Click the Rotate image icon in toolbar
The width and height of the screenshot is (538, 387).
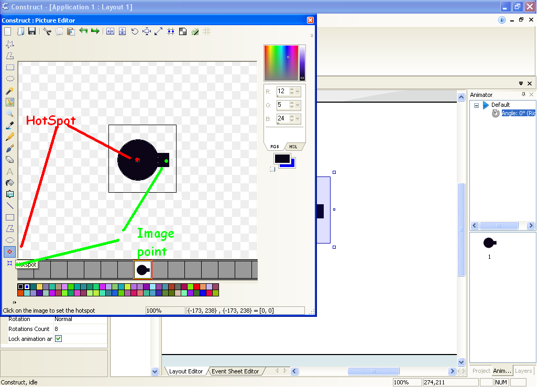pos(135,31)
